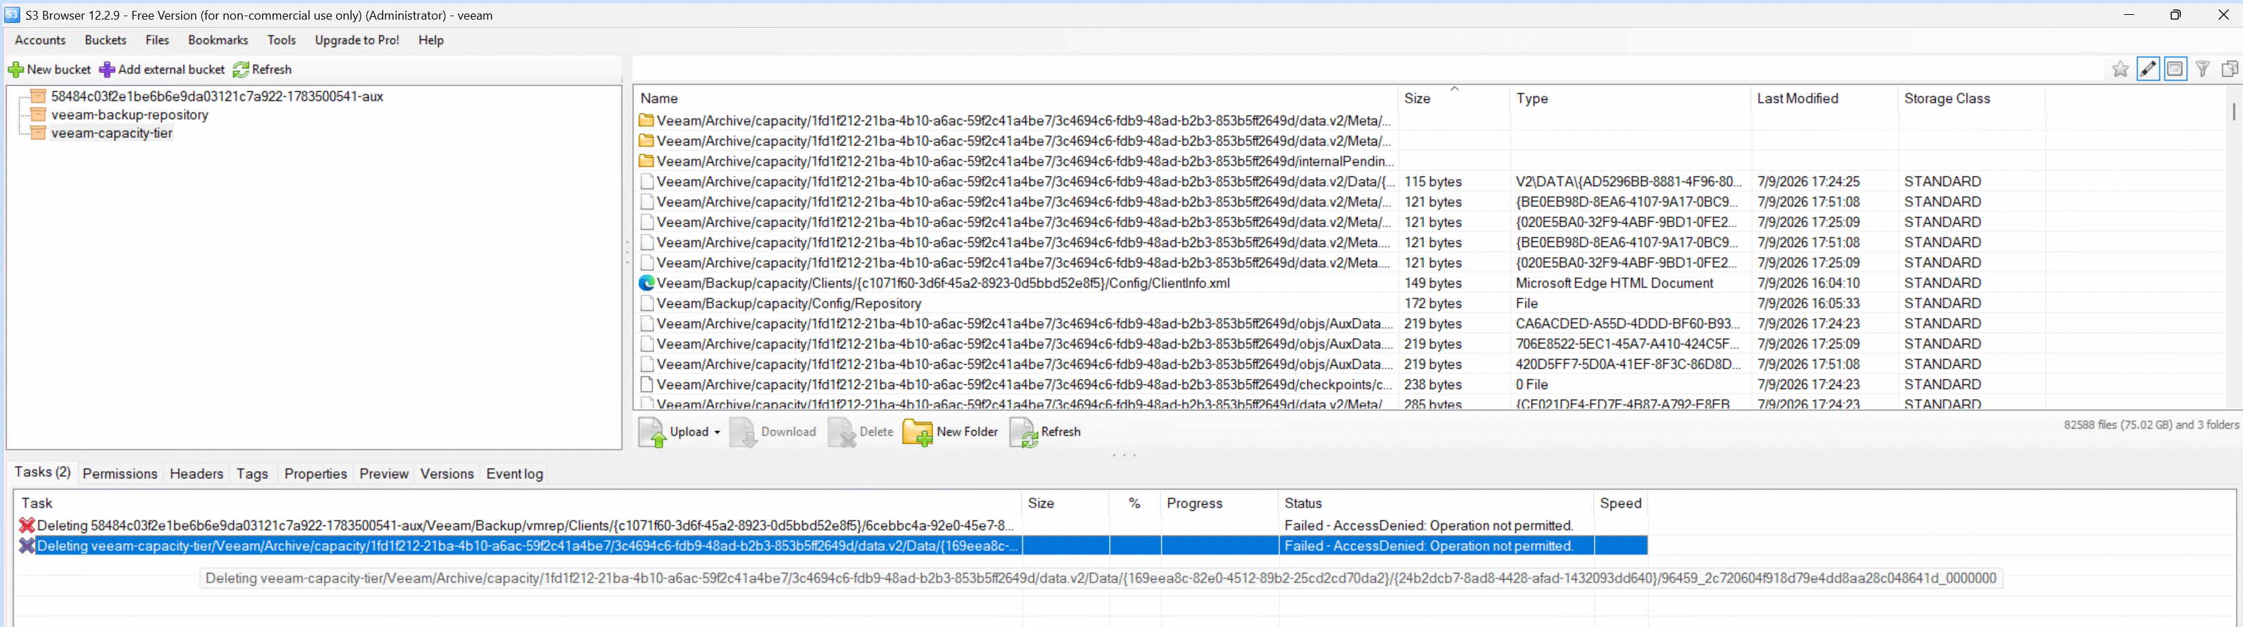Select Veeam/Backup/capacity/Config/Repository file

[x=789, y=304]
